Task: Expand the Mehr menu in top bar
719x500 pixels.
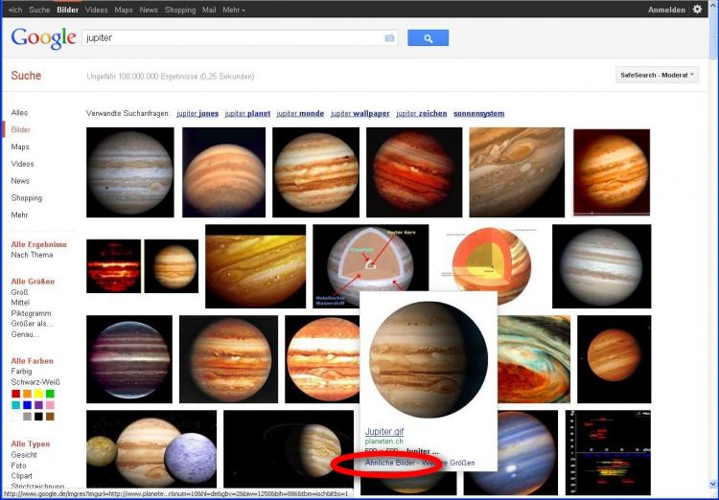Action: click(x=233, y=10)
